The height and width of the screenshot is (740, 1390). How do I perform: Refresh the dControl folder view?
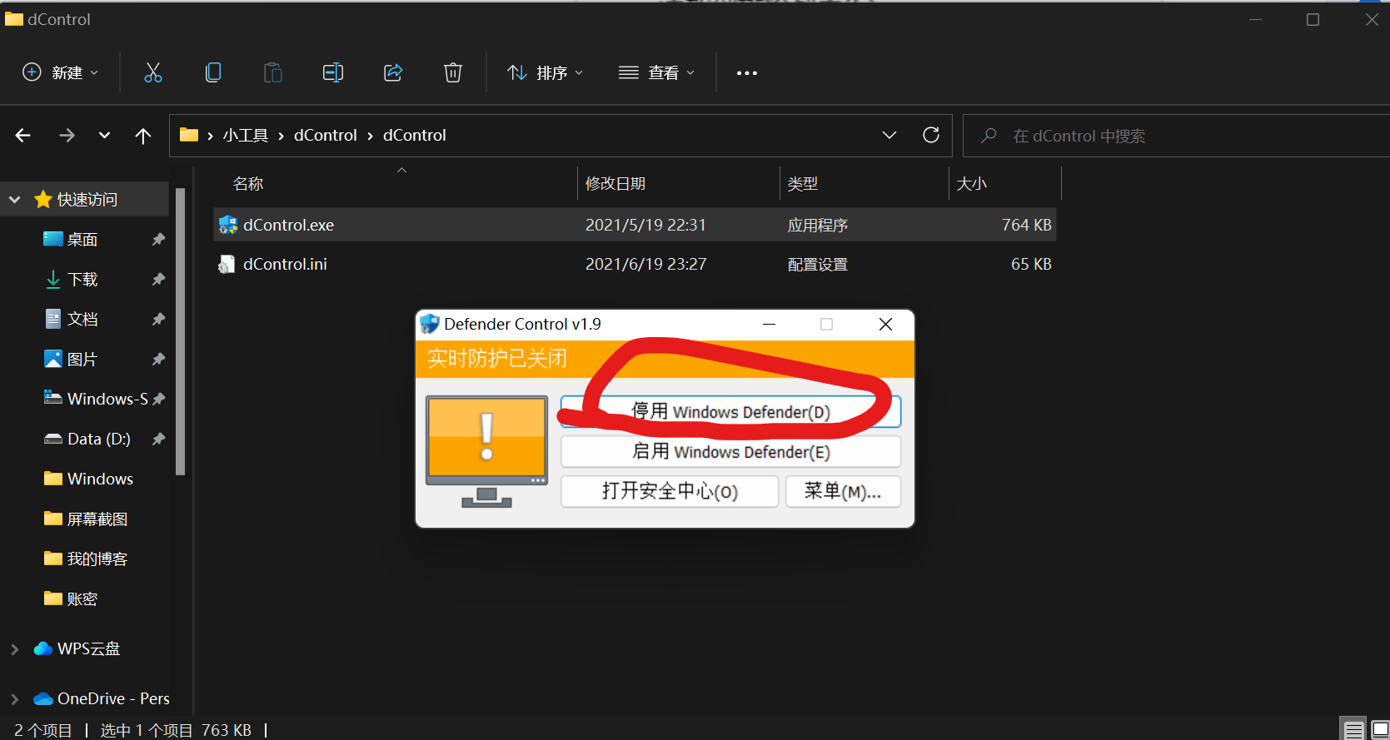point(931,135)
